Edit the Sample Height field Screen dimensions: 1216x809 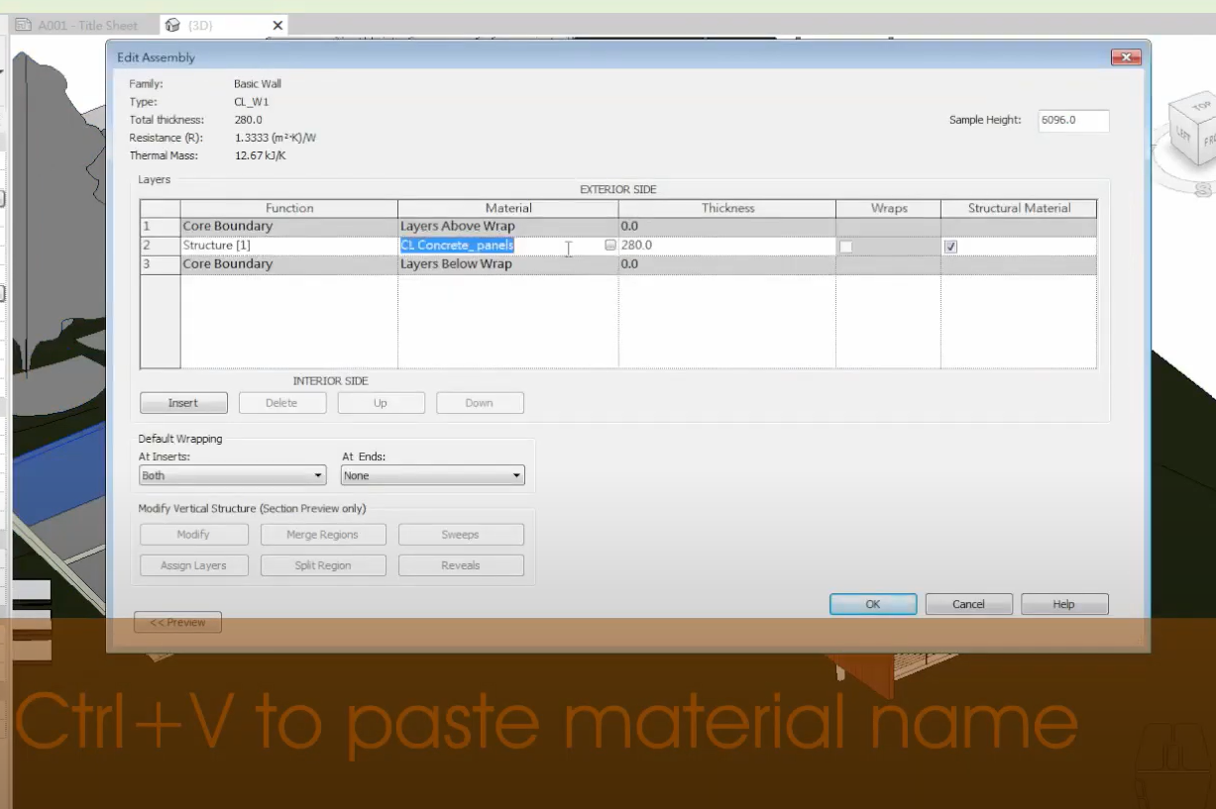(1073, 120)
